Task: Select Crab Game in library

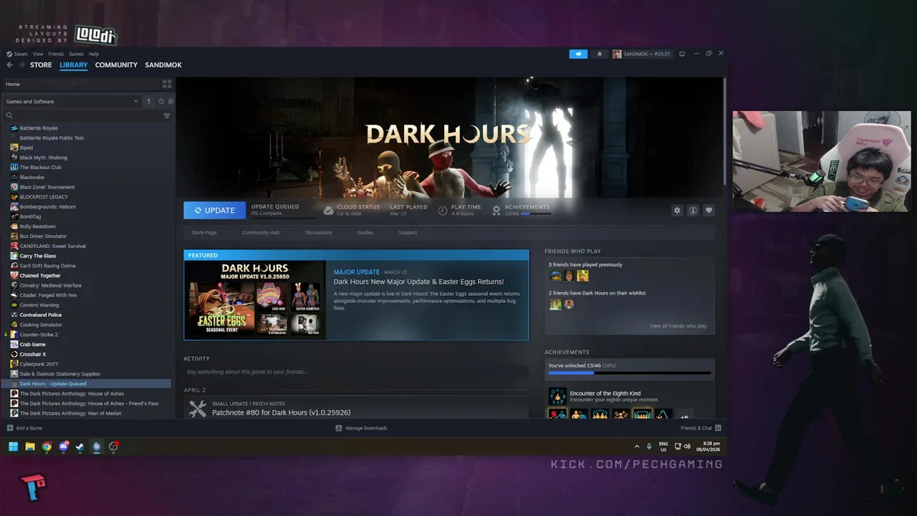Action: (x=32, y=344)
